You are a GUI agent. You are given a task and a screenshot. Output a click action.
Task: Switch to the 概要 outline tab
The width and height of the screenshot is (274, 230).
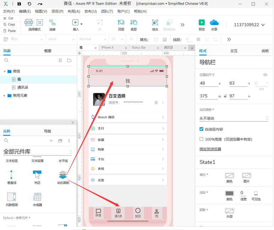click(x=48, y=51)
